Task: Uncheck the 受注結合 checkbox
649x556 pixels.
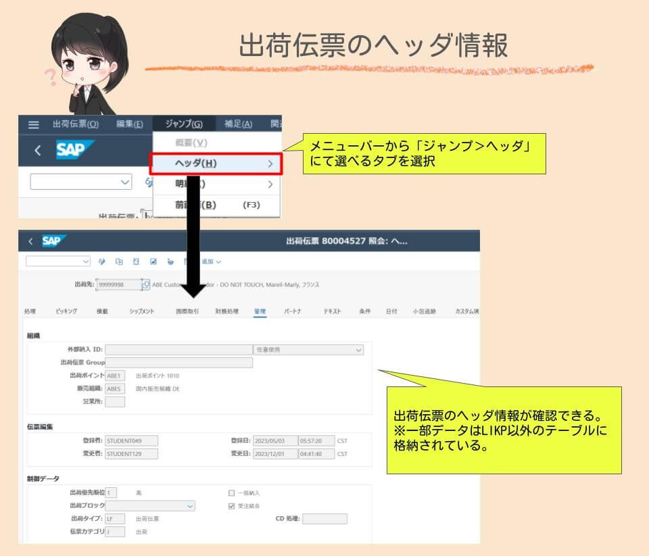Action: pos(230,505)
